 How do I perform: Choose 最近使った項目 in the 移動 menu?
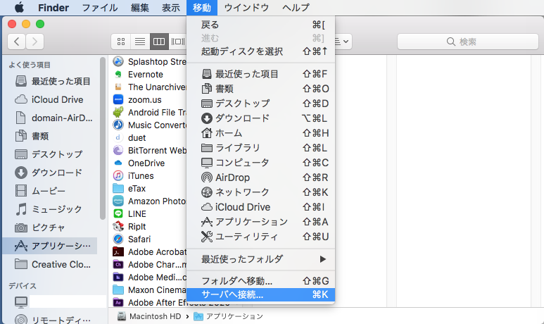coord(260,74)
